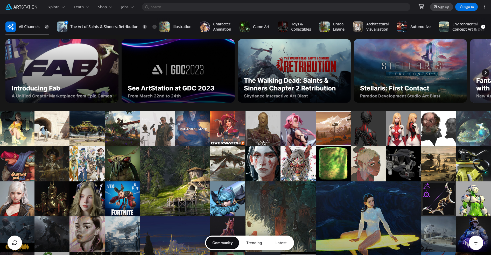Switch feed to Latest
This screenshot has width=491, height=255.
pos(281,243)
